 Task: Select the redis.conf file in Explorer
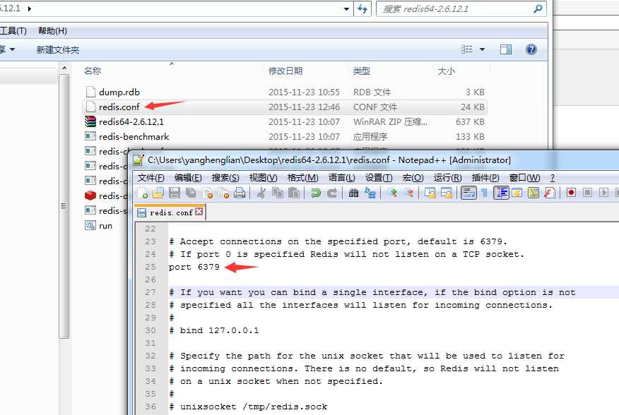tap(285, 107)
